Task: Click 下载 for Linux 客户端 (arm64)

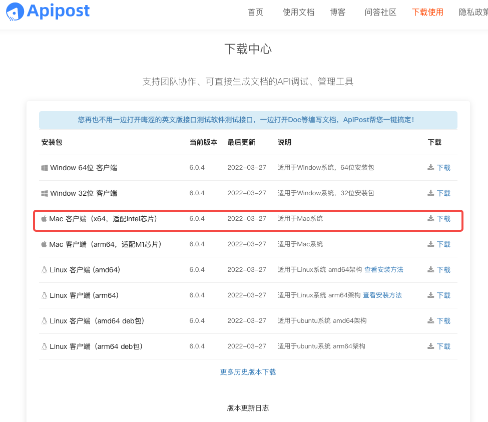Action: pos(443,295)
